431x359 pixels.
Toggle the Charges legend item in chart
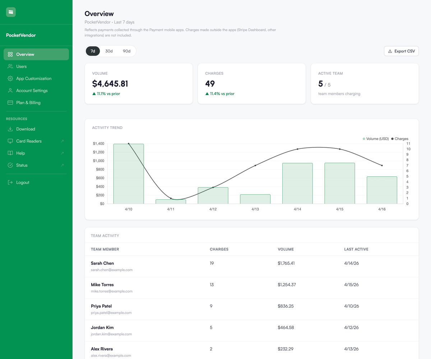(x=400, y=139)
